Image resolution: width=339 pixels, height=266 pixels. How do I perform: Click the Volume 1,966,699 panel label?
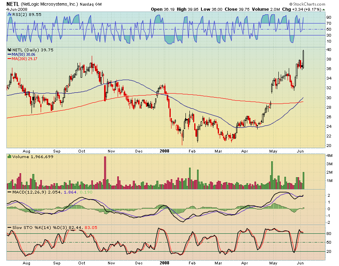(x=33, y=156)
